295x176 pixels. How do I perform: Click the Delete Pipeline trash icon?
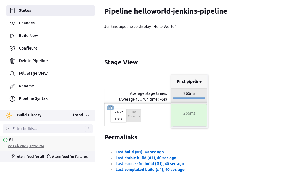[12, 61]
